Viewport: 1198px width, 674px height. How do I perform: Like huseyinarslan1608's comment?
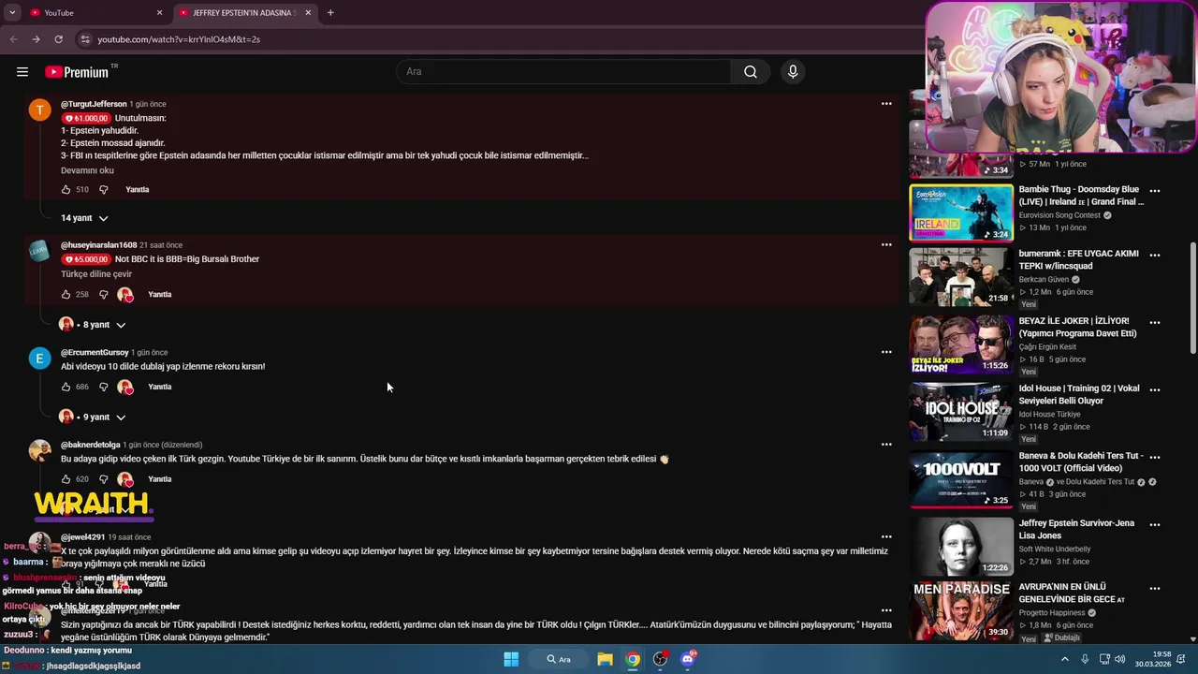pos(66,295)
